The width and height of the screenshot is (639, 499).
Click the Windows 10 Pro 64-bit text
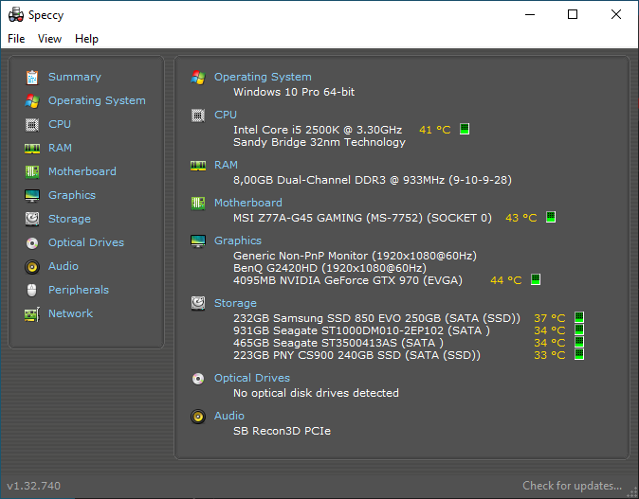click(x=294, y=92)
